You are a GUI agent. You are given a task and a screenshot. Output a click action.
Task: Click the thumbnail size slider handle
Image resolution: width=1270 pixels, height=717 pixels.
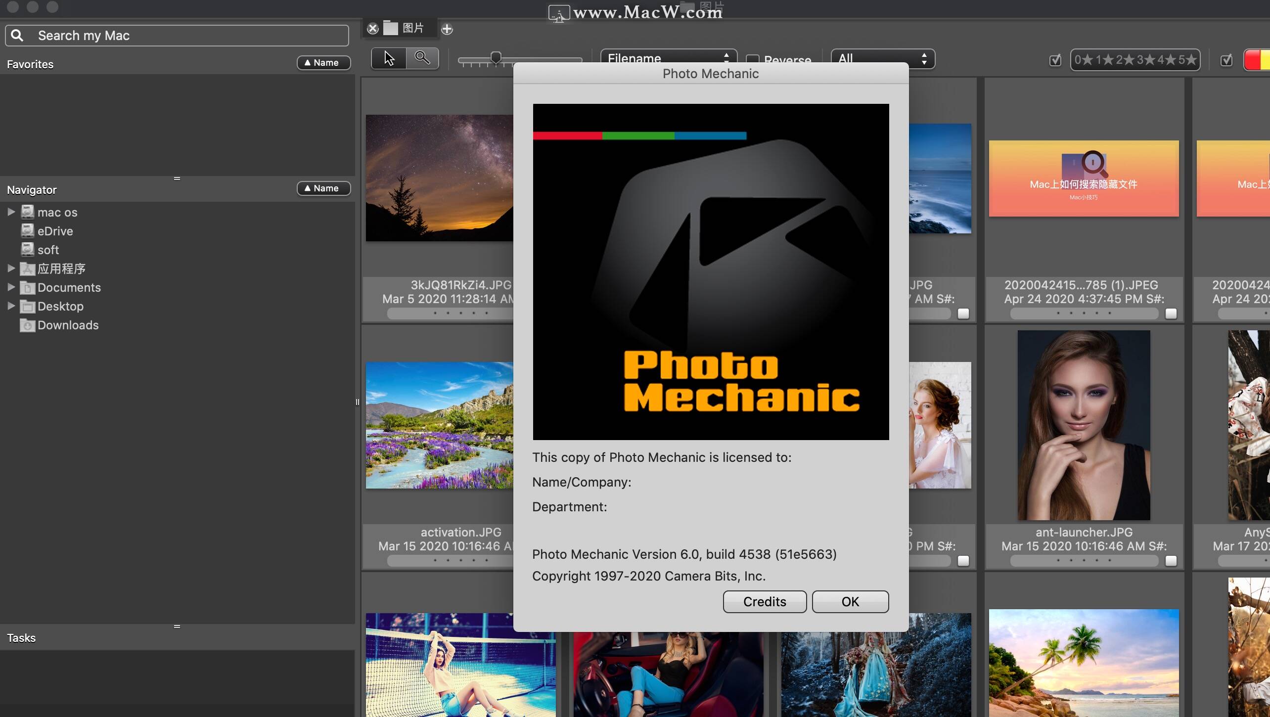point(496,58)
